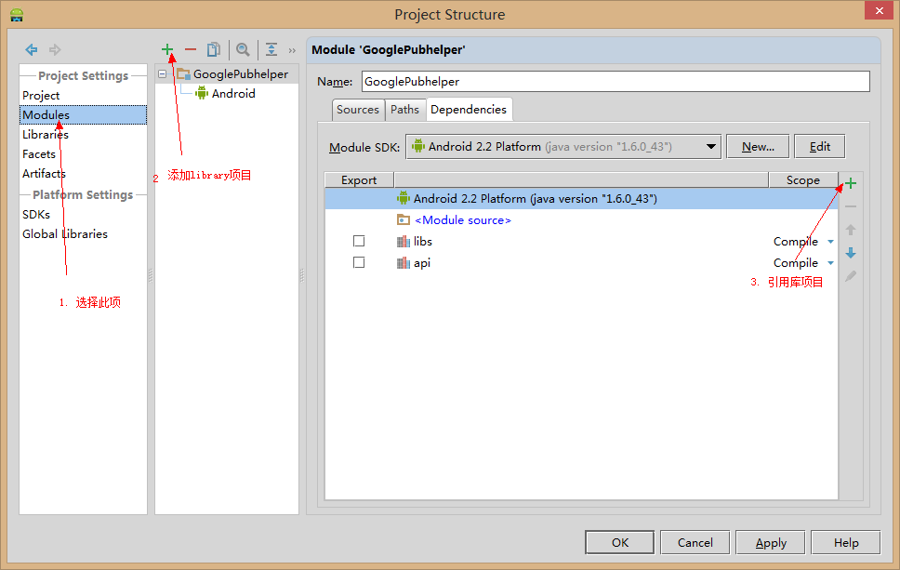Move dependency up with the arrow

tap(851, 230)
